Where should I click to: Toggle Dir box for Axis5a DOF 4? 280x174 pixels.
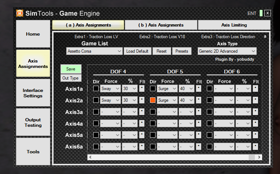click(x=96, y=135)
